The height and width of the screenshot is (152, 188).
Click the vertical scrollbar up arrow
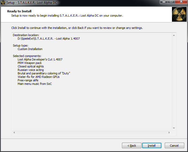(x=174, y=35)
